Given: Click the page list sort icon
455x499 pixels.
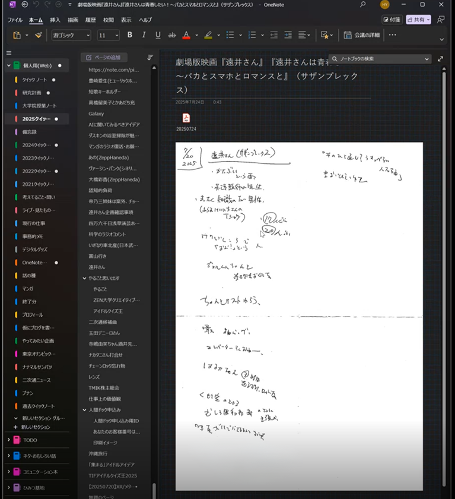Looking at the screenshot, I should tap(150, 58).
